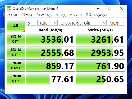Click the Read (MB/s) column header
Screen dimensions: 132x99
[50, 30]
